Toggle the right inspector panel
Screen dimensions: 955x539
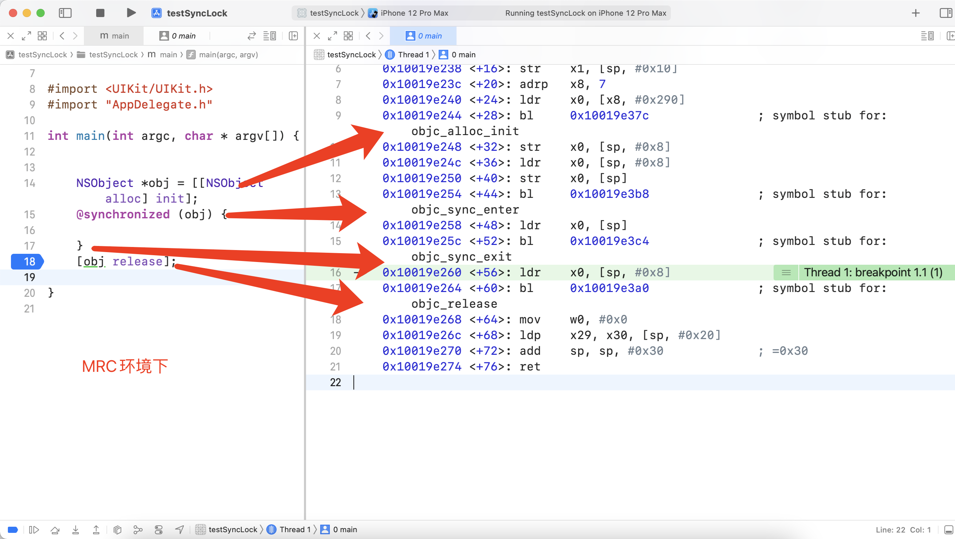pos(945,13)
